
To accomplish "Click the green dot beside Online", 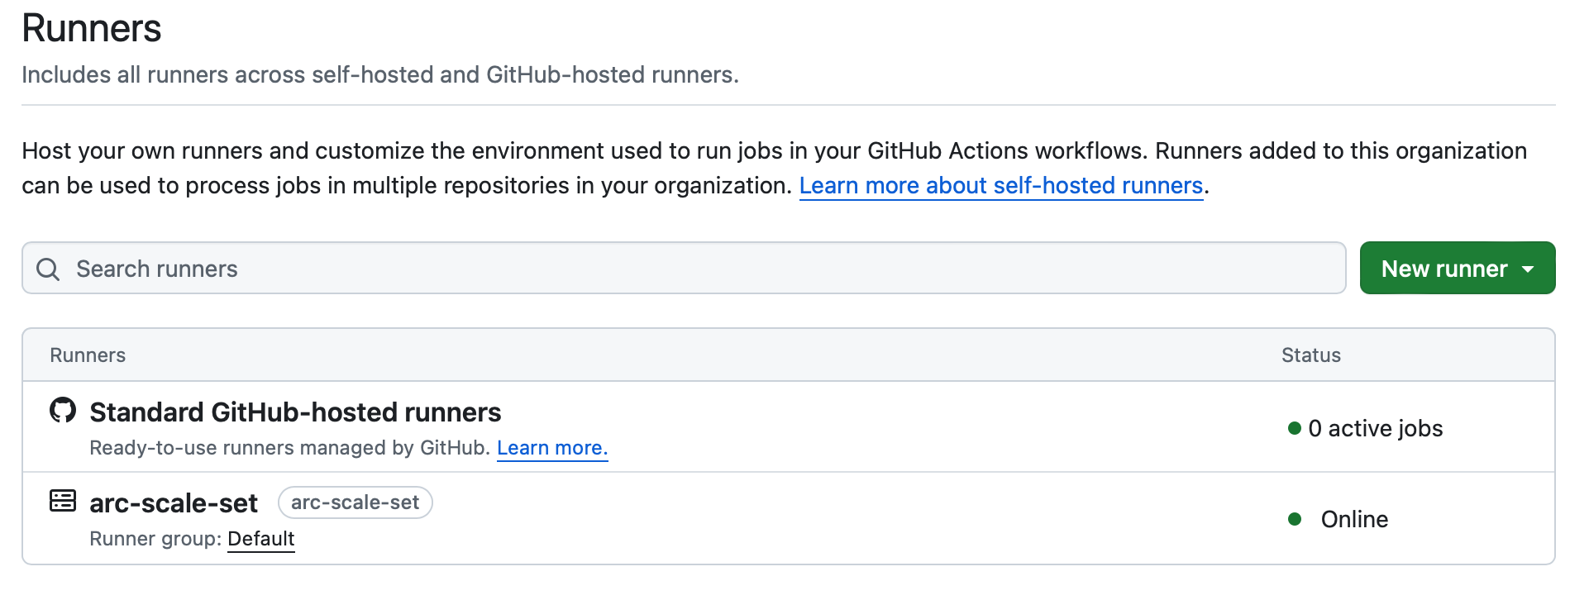I will pos(1295,519).
